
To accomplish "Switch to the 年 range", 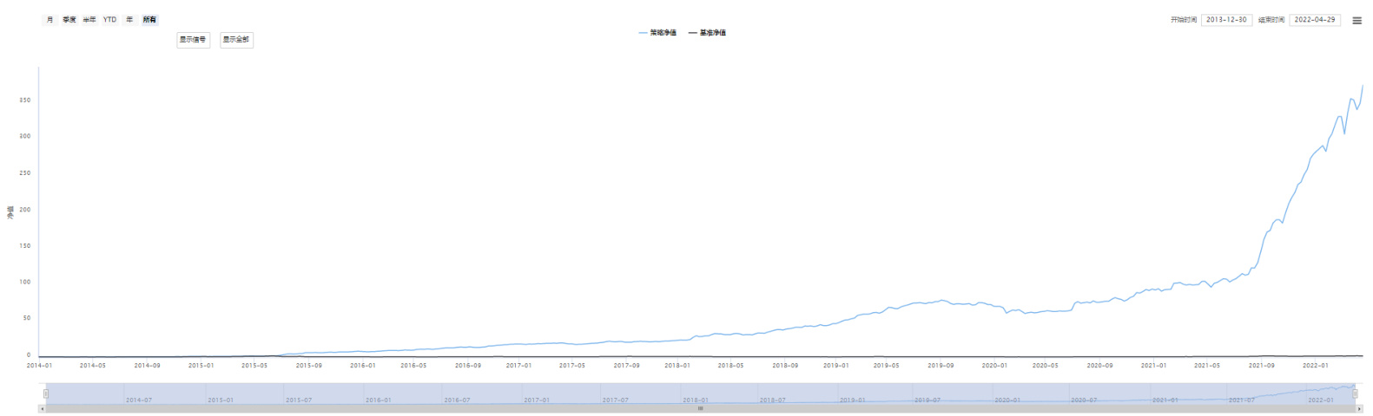I will [x=129, y=20].
